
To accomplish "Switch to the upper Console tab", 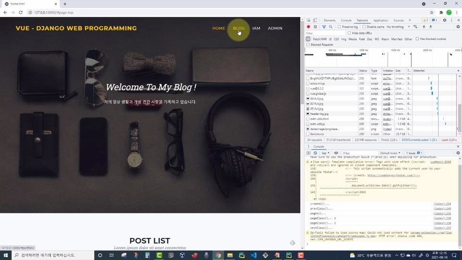I will coord(346,20).
